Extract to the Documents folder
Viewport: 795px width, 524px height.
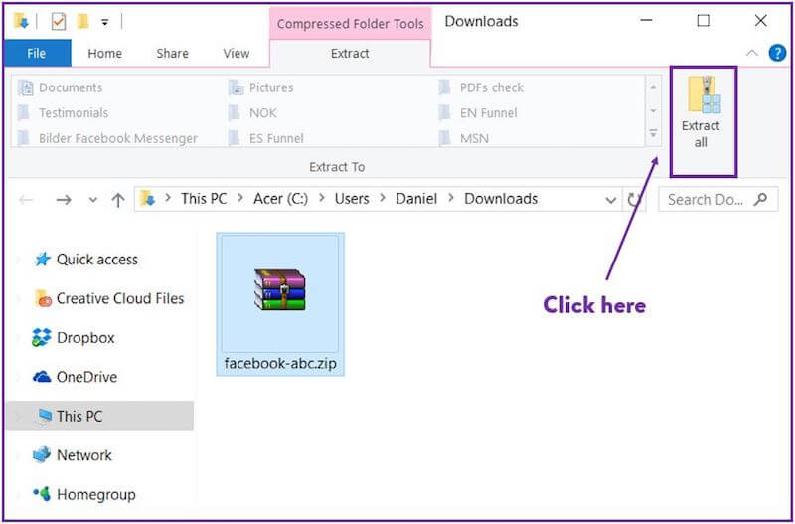point(60,87)
